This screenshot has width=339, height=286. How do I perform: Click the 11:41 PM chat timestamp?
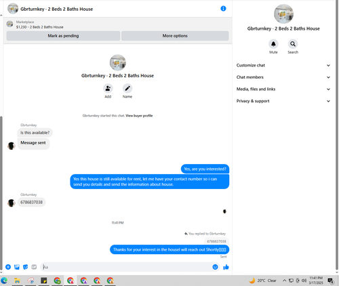coord(117,223)
